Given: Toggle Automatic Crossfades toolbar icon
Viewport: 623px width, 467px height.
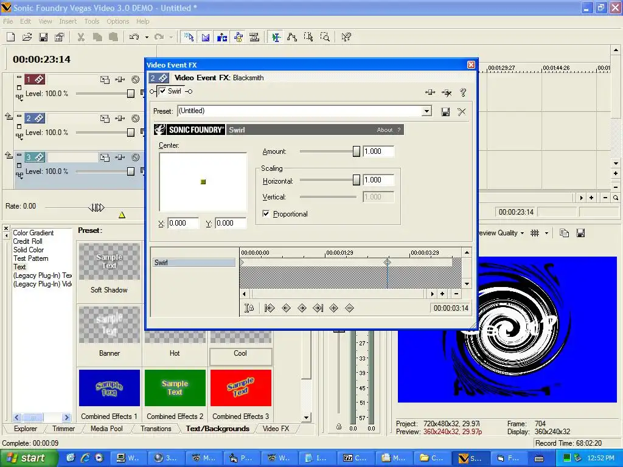Looking at the screenshot, I should [x=206, y=37].
